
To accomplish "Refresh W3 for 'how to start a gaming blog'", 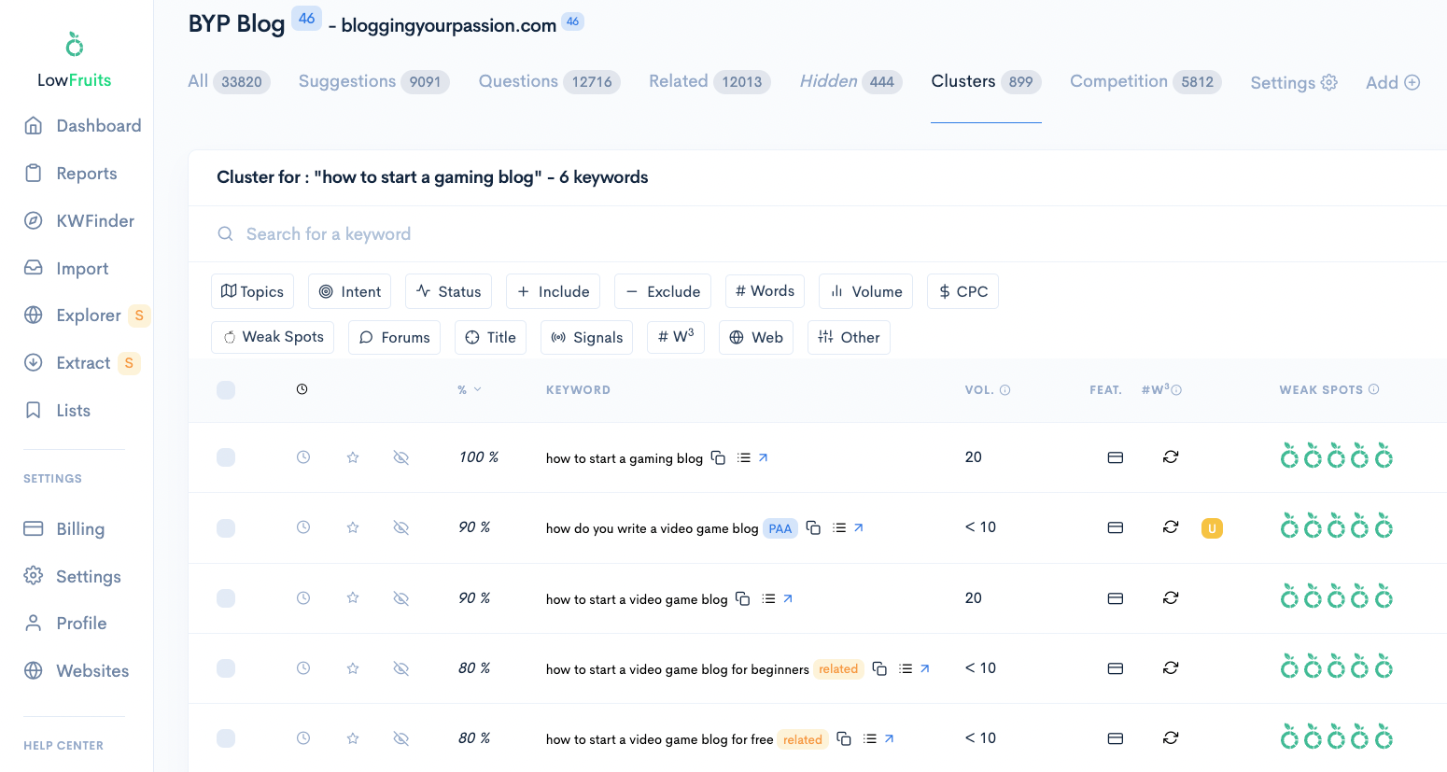I will pyautogui.click(x=1171, y=456).
